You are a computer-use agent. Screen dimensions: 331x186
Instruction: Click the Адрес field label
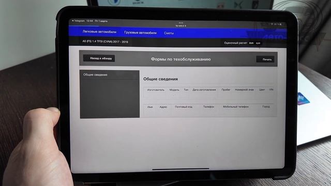(x=163, y=107)
